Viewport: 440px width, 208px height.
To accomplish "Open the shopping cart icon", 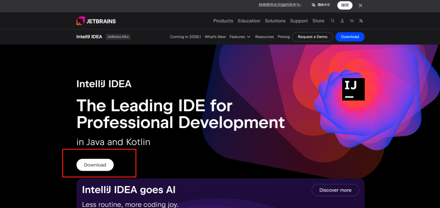I will [x=352, y=21].
